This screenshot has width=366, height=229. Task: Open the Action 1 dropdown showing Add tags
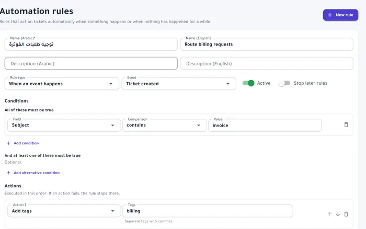[x=64, y=211]
